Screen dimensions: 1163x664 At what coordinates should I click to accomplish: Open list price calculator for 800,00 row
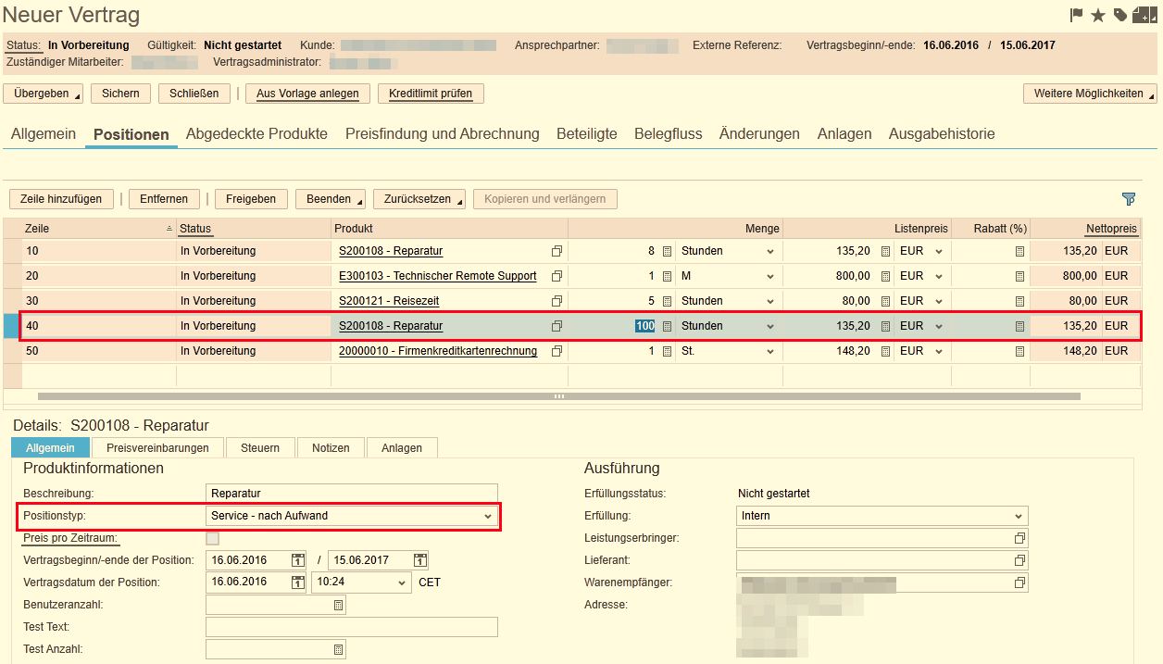(884, 276)
